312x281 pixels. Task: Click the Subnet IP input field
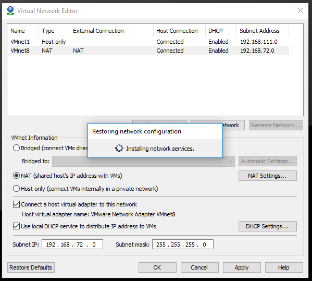coord(72,245)
